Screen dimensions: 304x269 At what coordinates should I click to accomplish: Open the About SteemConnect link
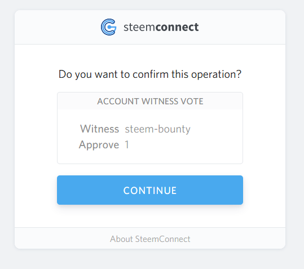150,239
